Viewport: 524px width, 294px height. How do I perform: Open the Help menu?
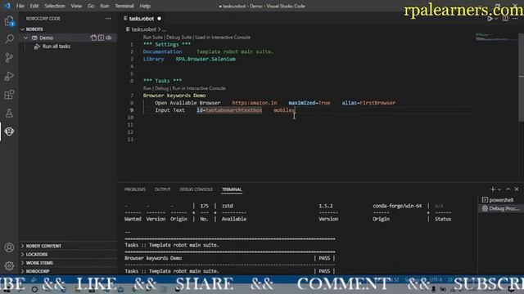pyautogui.click(x=145, y=6)
